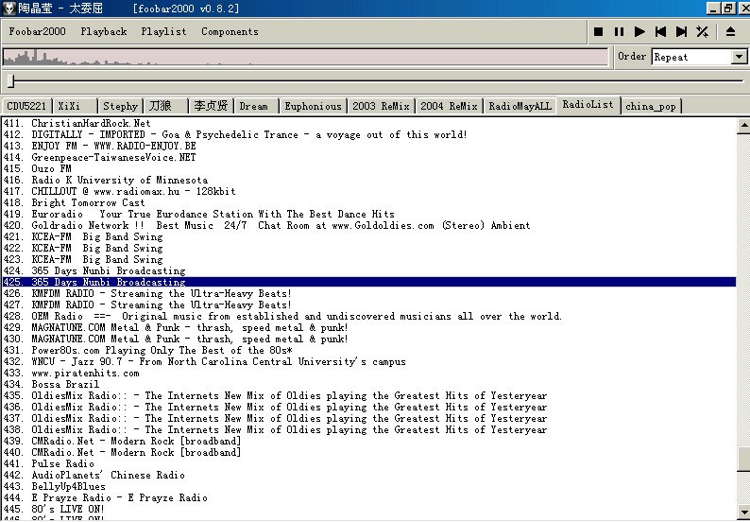Play a random track icon
Screen dimensions: 750x522
point(702,31)
